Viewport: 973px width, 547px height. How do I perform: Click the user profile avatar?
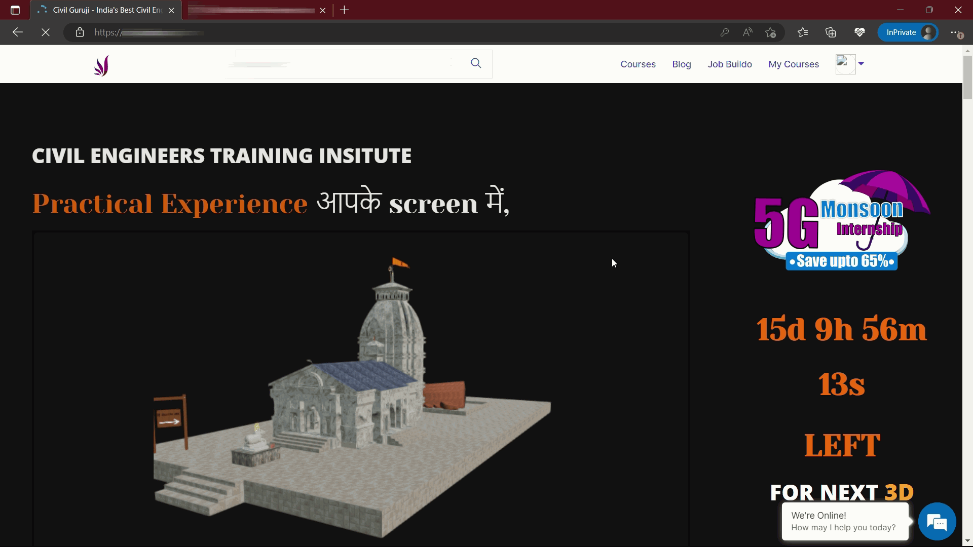(x=845, y=64)
